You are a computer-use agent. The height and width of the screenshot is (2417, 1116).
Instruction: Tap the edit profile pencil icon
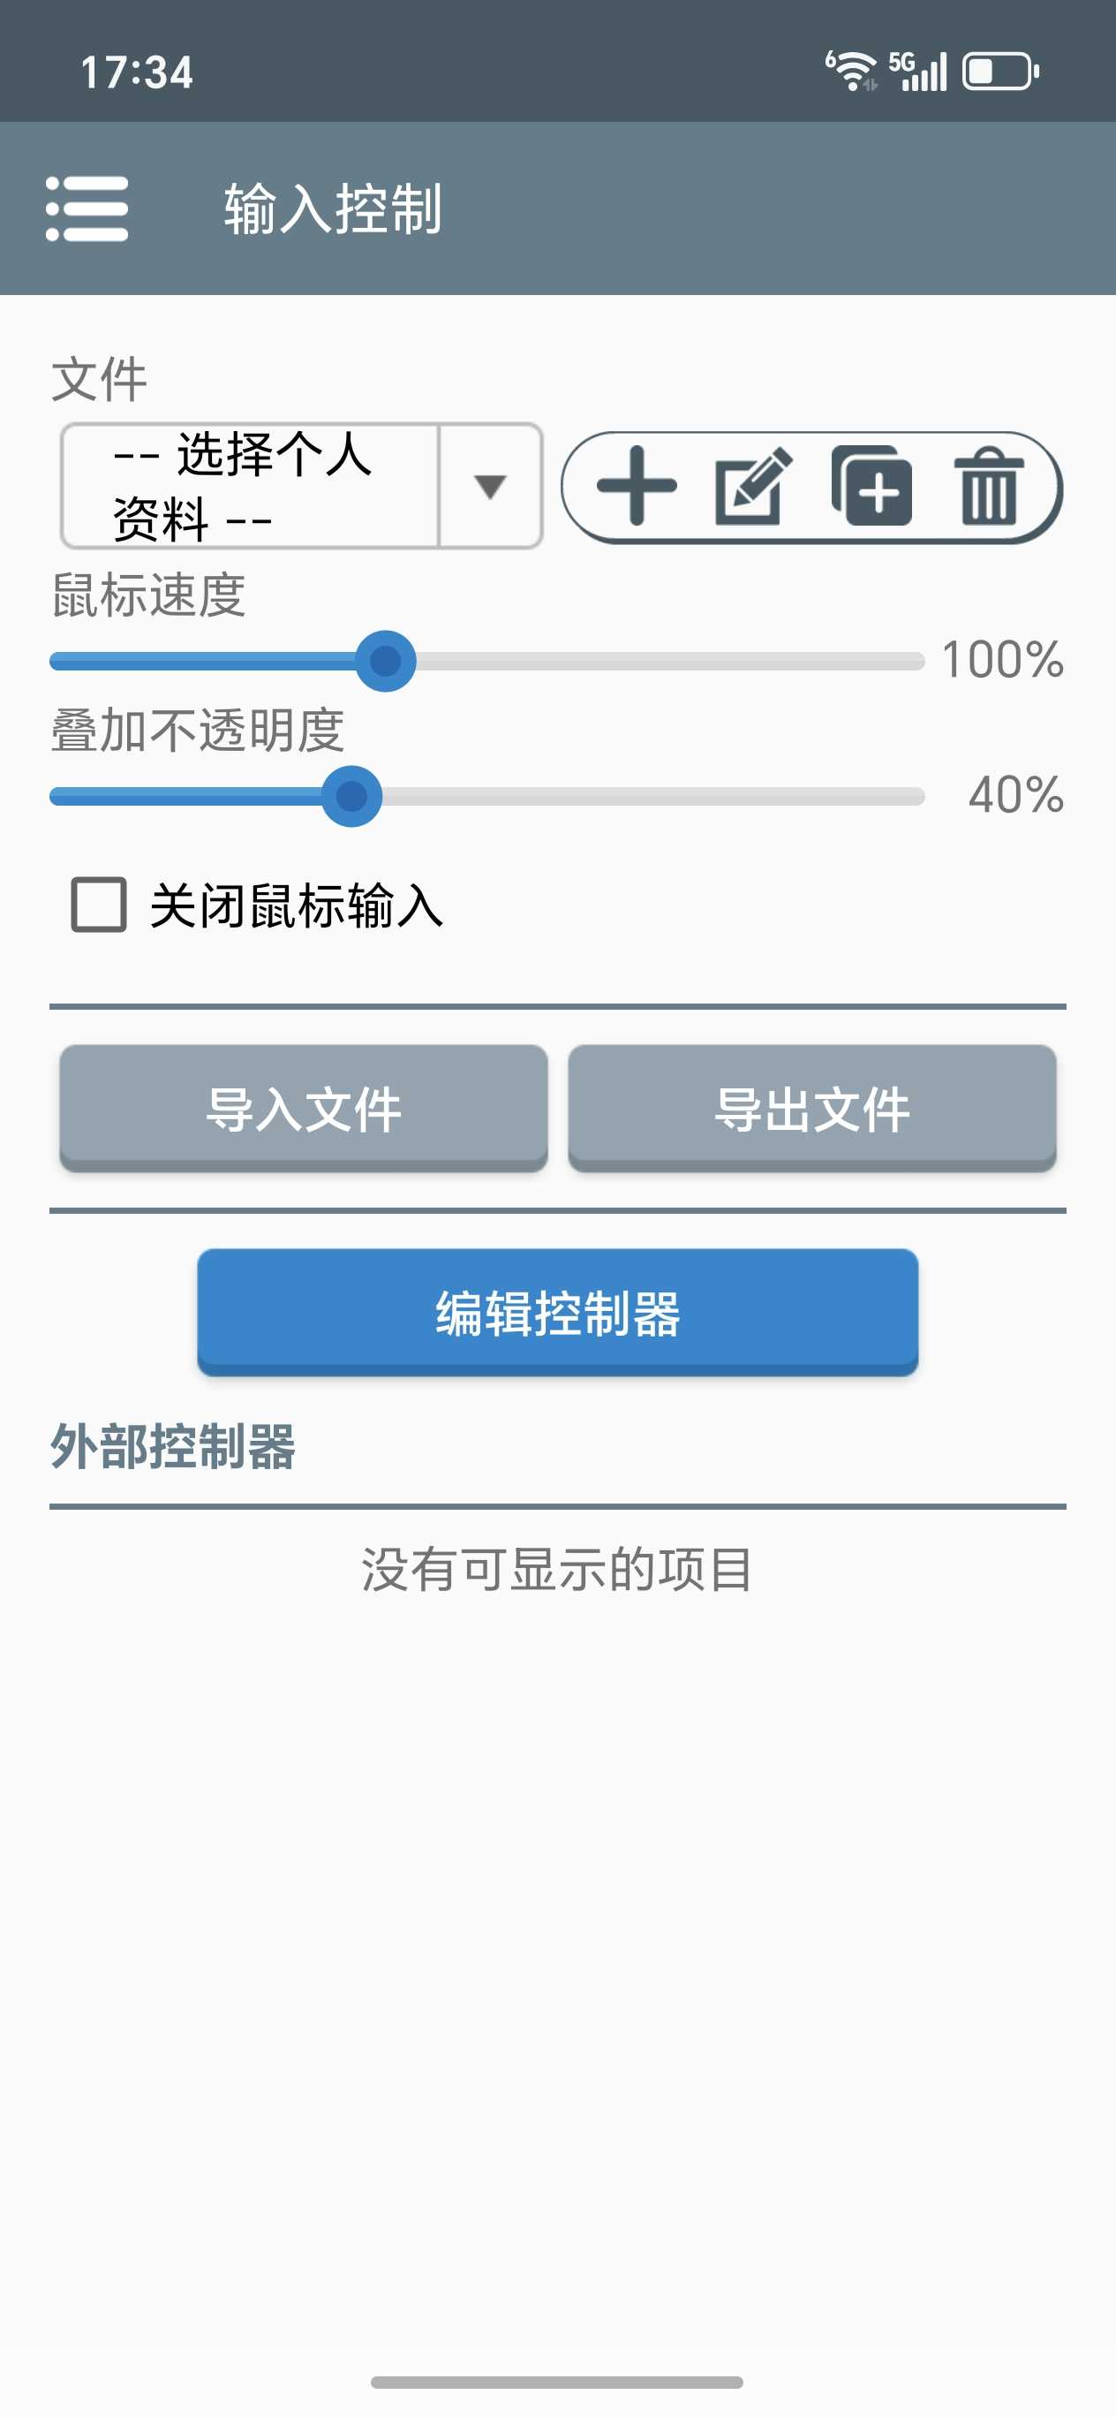(x=752, y=486)
